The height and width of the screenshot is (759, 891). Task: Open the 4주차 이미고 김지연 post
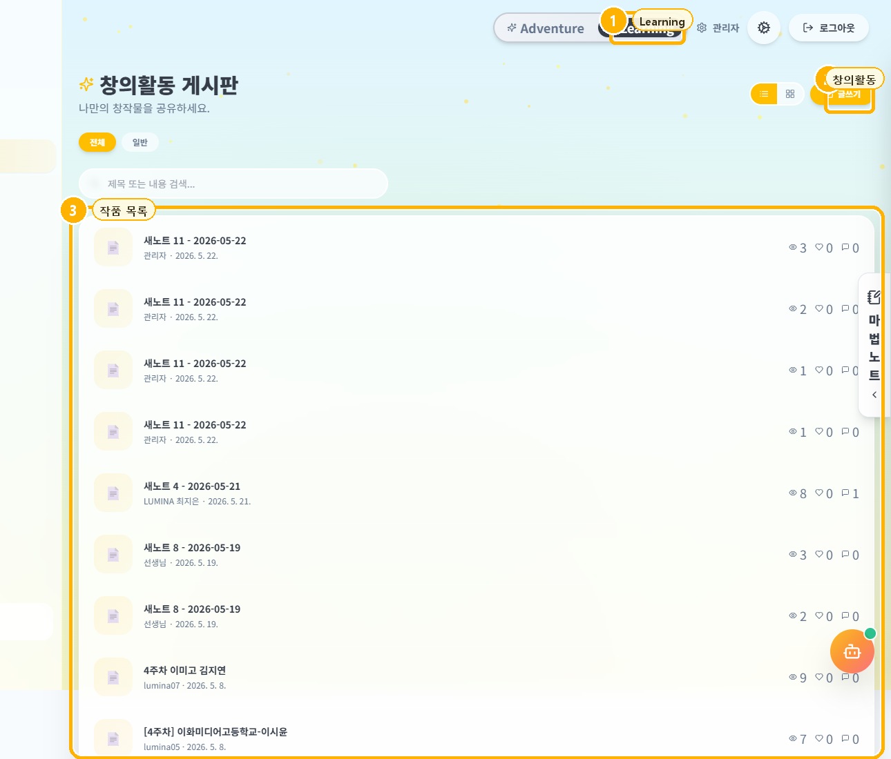tap(477, 678)
